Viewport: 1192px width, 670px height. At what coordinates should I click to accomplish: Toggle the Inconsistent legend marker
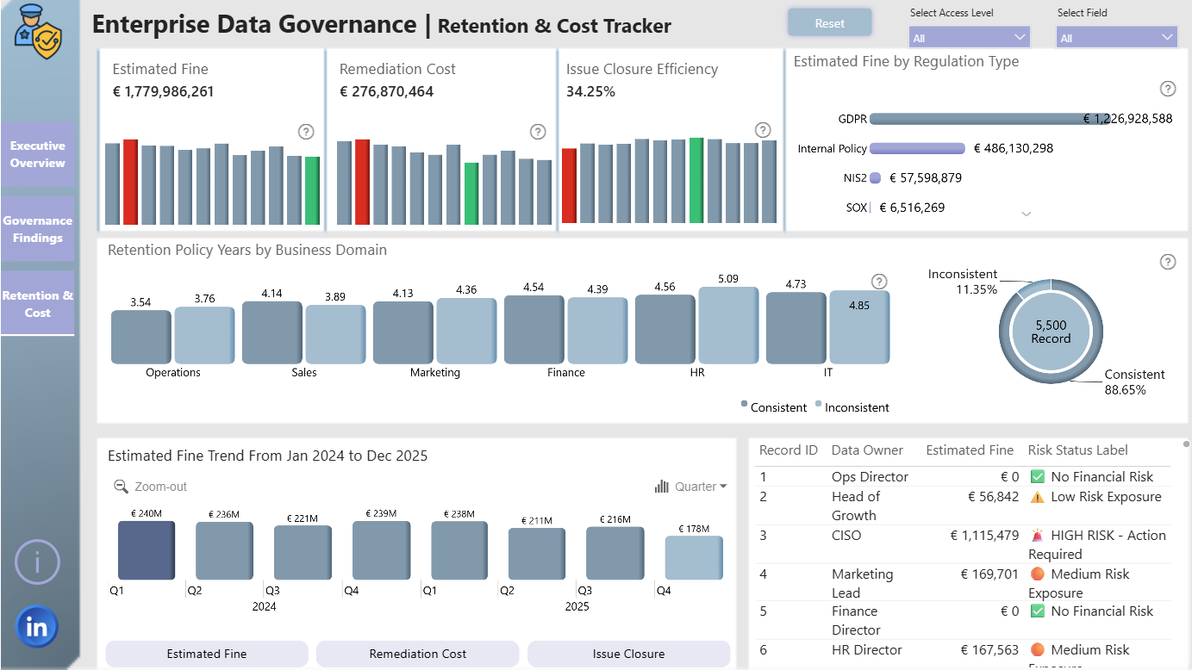coord(819,405)
